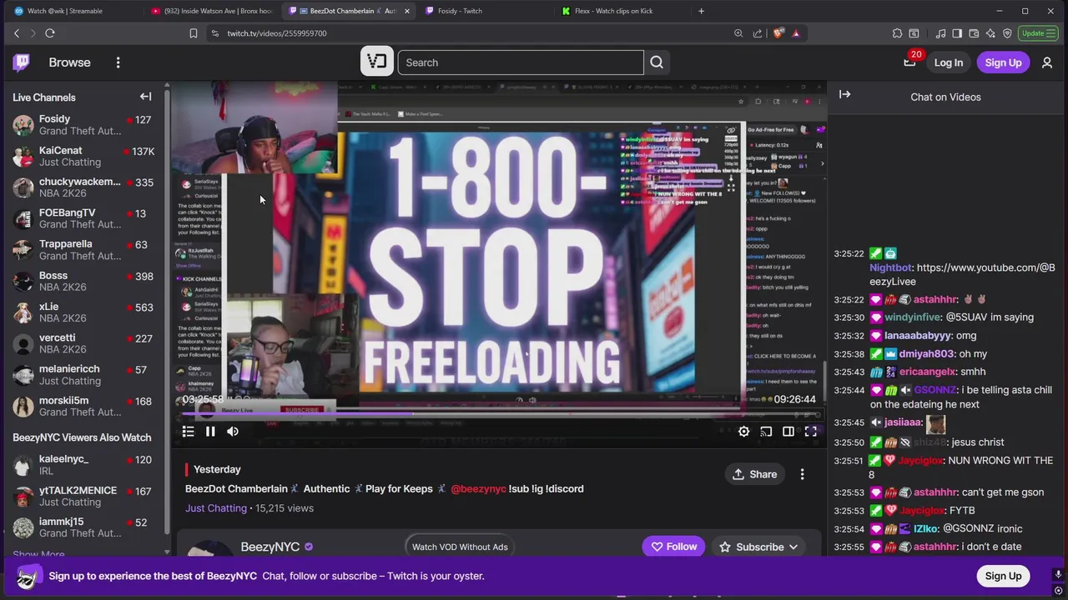The height and width of the screenshot is (600, 1068).
Task: Open Brave VPN shield icon
Action: coord(1007,33)
